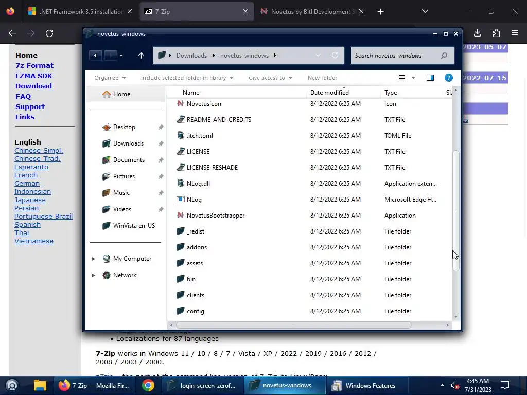Viewport: 527px width, 395px height.
Task: Open a new Firefox tab
Action: 380,12
